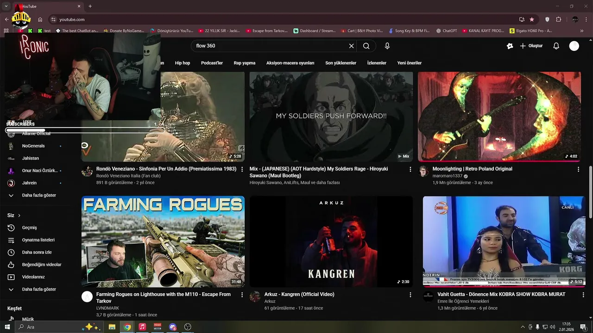Click the Chrome home button

40,19
